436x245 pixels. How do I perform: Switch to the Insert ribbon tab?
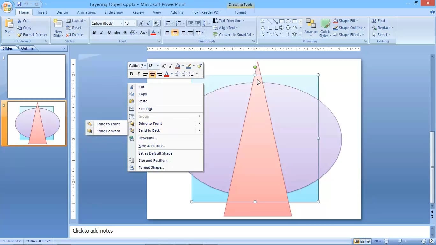tap(42, 12)
